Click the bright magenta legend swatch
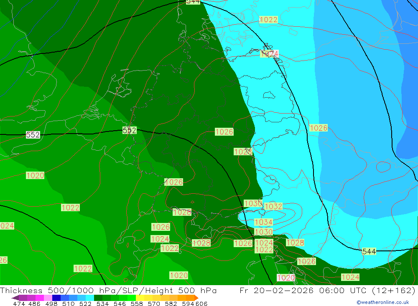Screen dimensions: 418x306 40,298
